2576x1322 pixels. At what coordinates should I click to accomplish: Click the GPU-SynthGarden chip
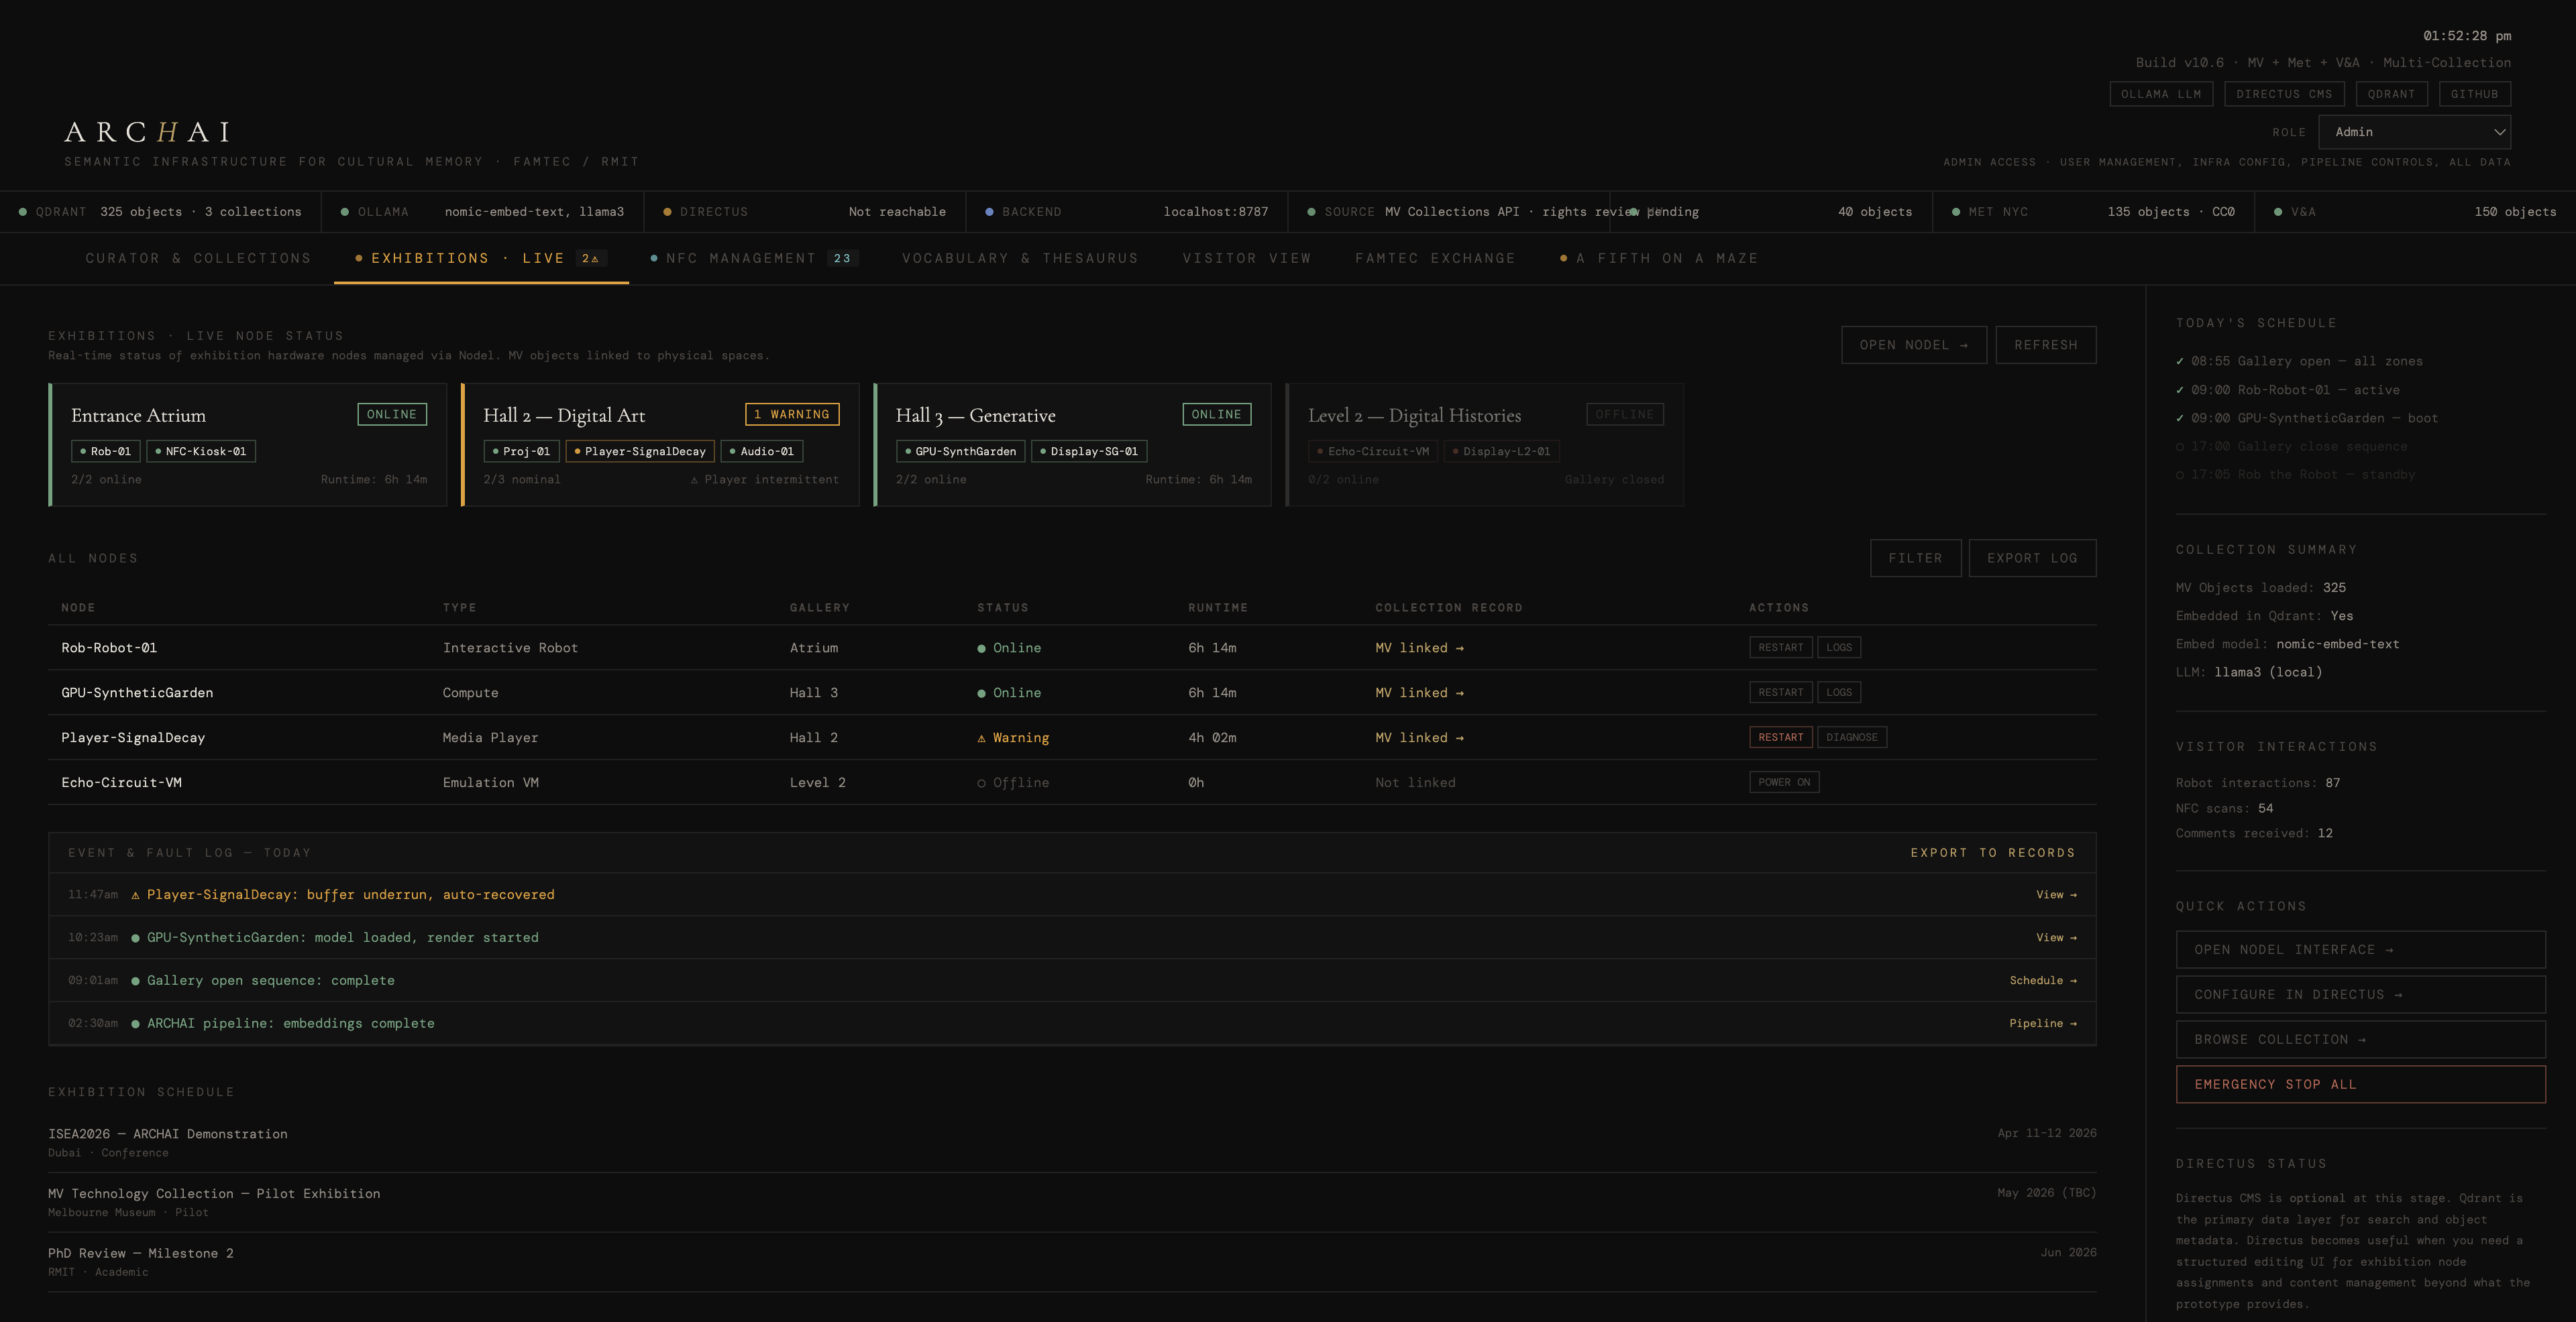point(960,452)
